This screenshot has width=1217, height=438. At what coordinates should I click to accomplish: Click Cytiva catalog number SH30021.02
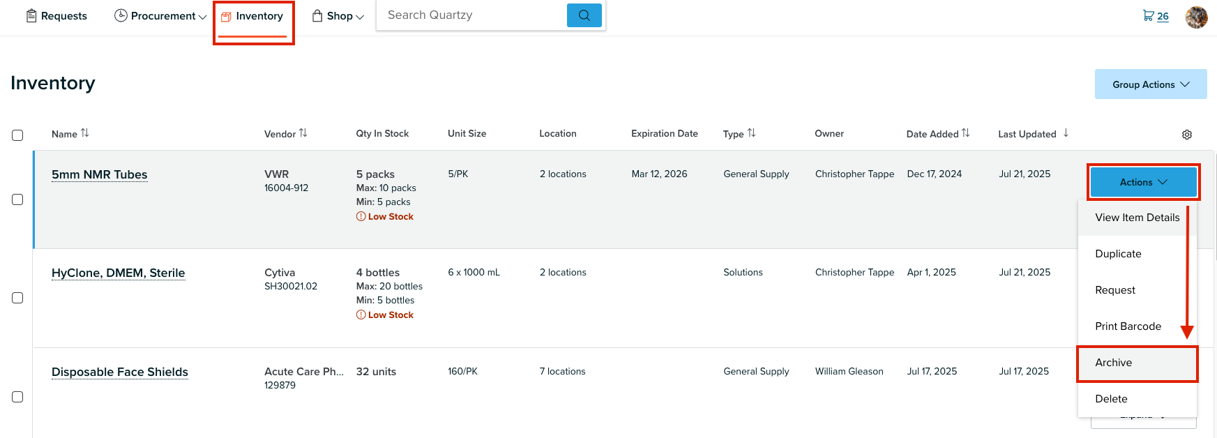[x=291, y=286]
